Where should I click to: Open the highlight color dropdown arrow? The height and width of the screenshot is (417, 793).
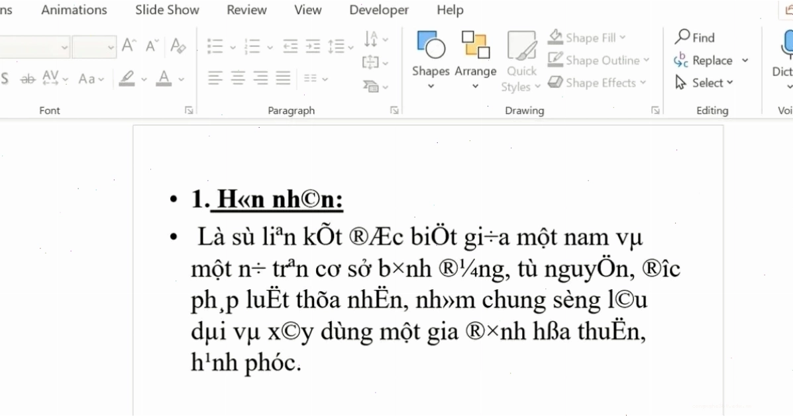click(144, 79)
